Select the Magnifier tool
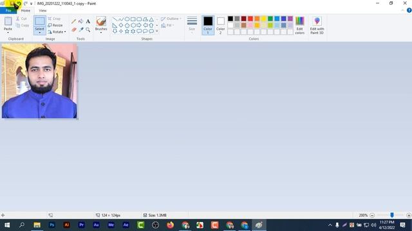The height and width of the screenshot is (231, 412). pos(88,30)
